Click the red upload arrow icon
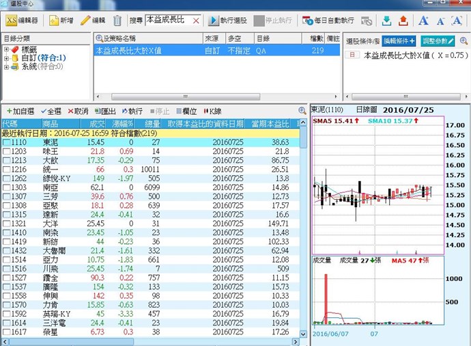 pyautogui.click(x=403, y=21)
